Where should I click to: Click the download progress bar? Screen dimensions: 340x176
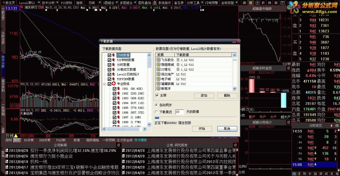[196, 118]
